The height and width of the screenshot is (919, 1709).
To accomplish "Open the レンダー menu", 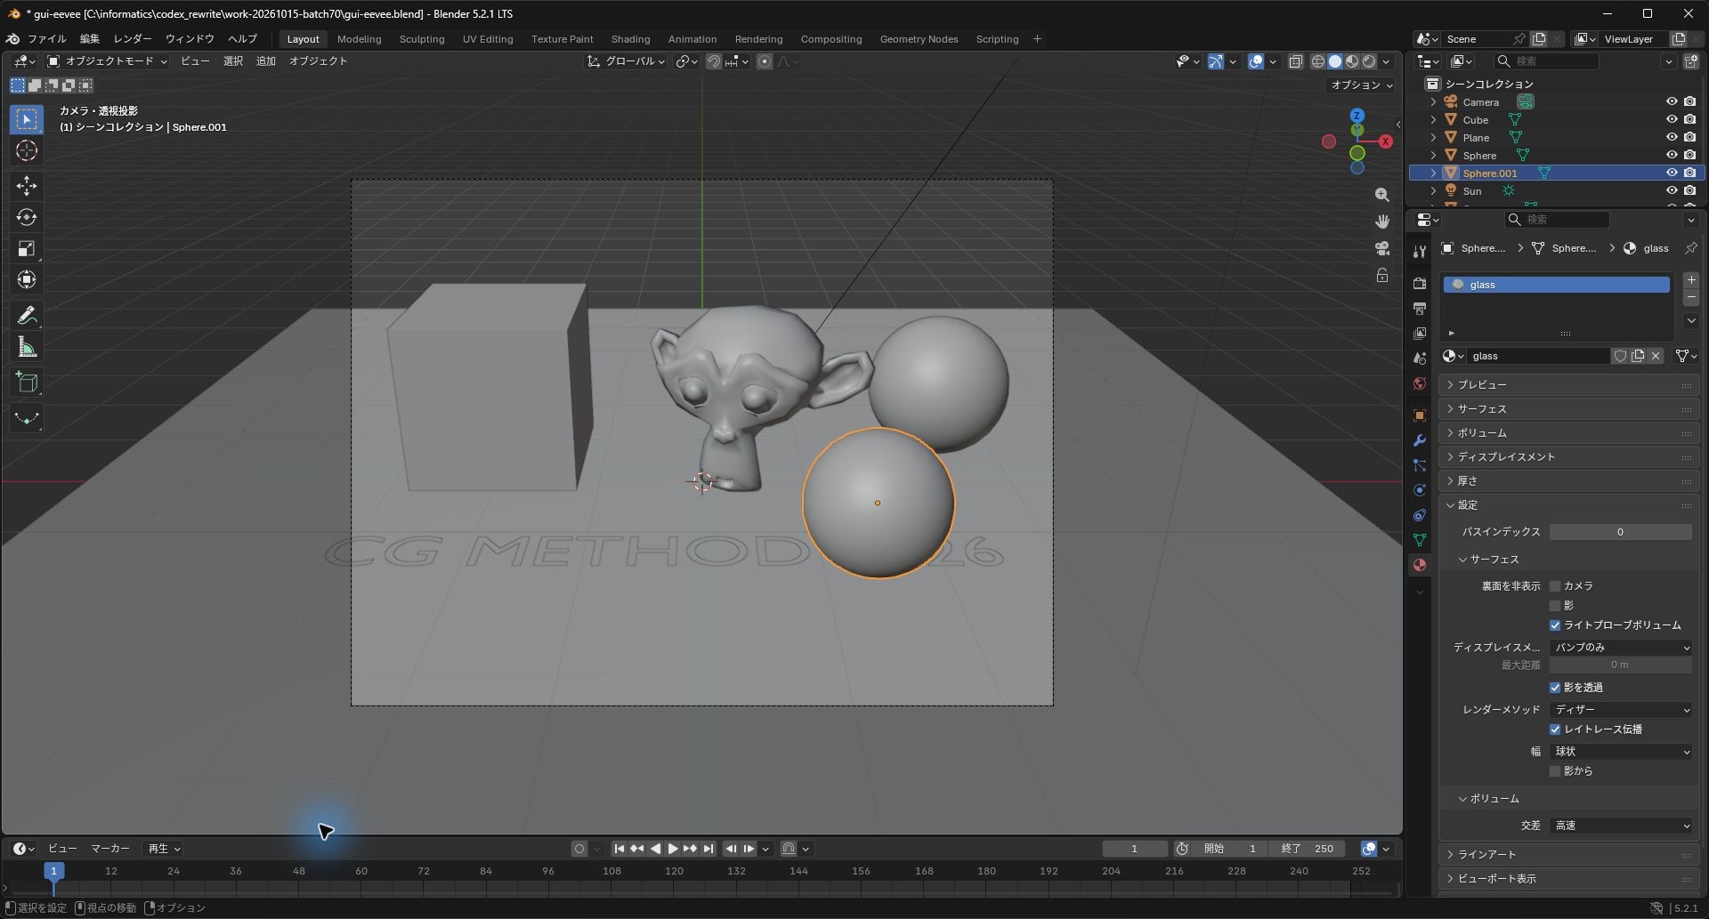I will click(x=133, y=39).
